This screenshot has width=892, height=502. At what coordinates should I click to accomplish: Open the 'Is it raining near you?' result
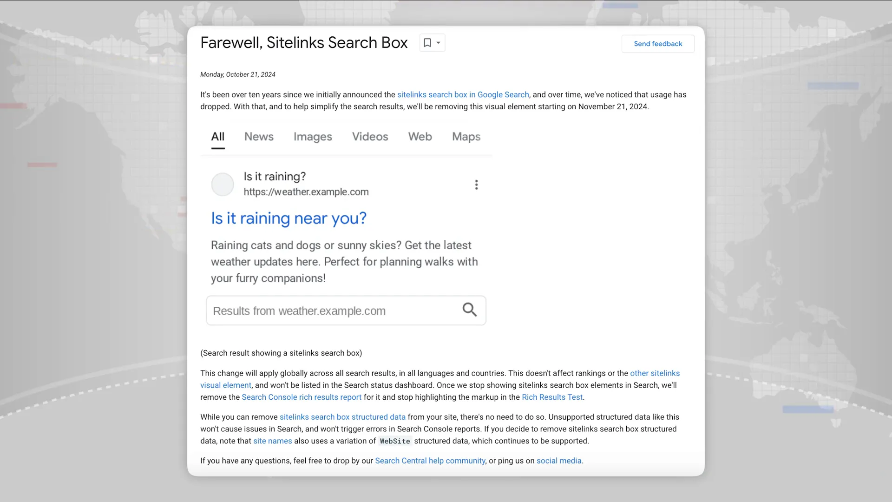tap(289, 218)
